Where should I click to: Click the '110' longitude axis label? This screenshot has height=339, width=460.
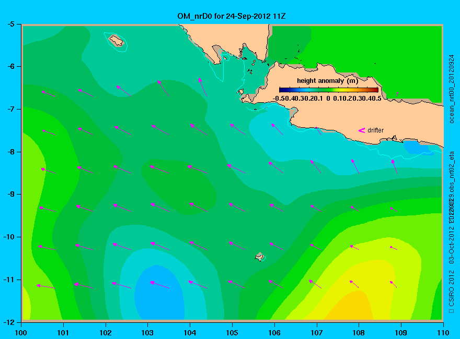click(x=443, y=333)
